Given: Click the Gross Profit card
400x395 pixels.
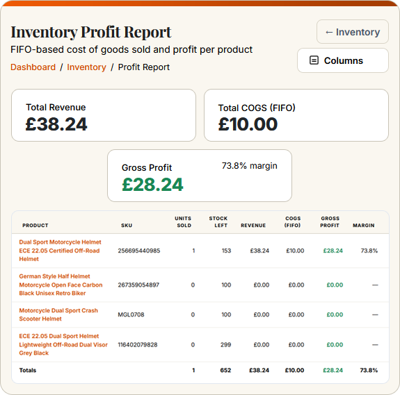Looking at the screenshot, I should point(200,176).
